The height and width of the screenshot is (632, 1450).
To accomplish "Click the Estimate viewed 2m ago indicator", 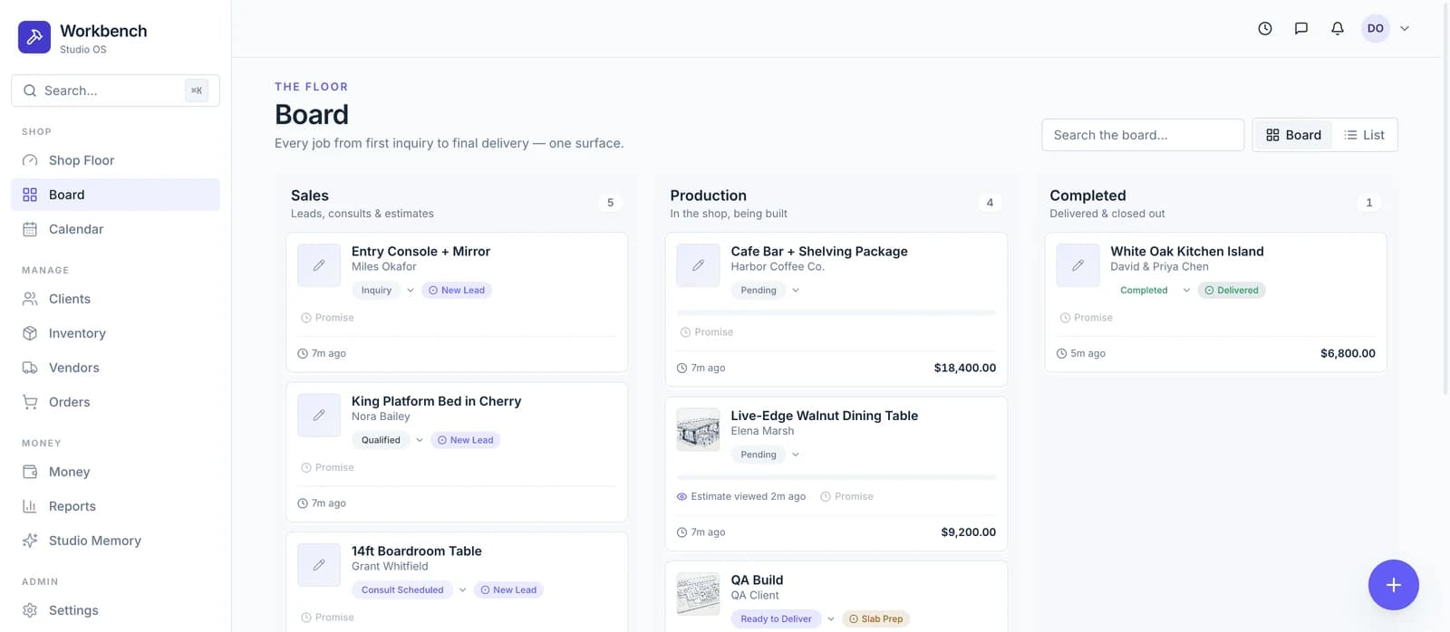I will pyautogui.click(x=741, y=496).
